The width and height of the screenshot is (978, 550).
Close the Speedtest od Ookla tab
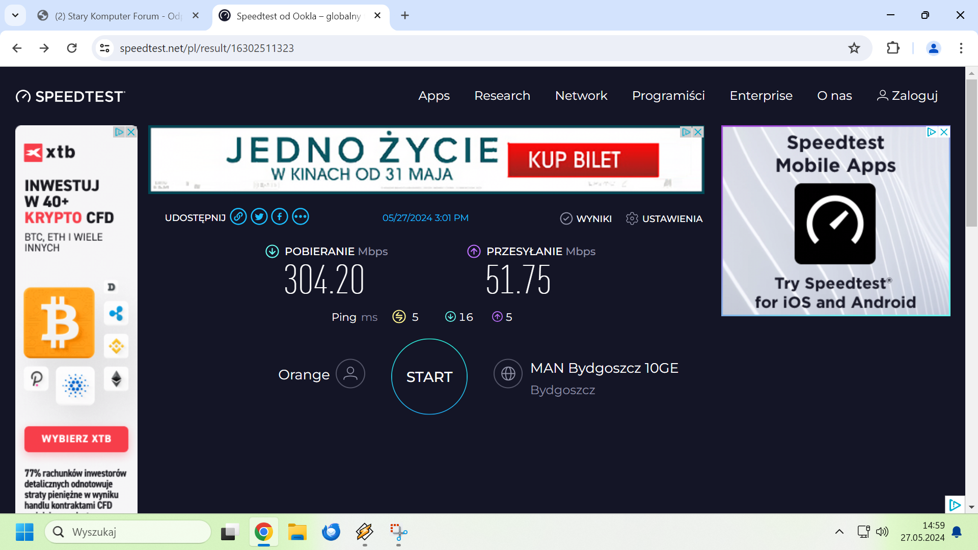pos(377,16)
